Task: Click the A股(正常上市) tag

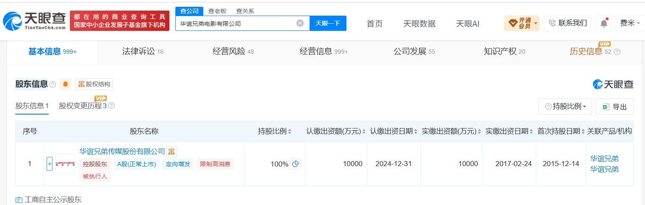Action: click(x=136, y=164)
